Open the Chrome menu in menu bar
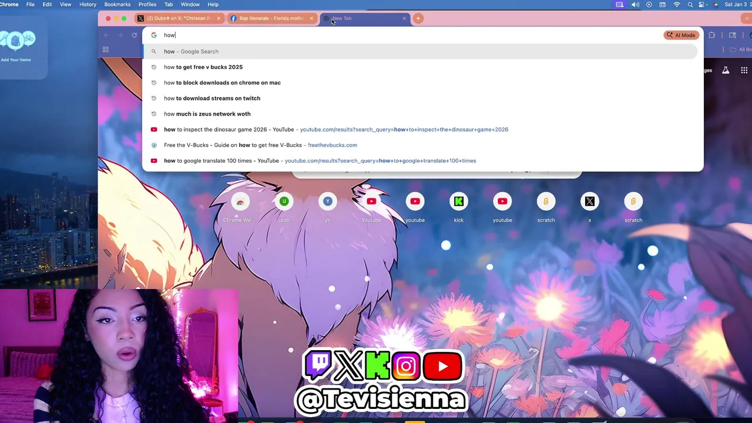 click(x=9, y=5)
